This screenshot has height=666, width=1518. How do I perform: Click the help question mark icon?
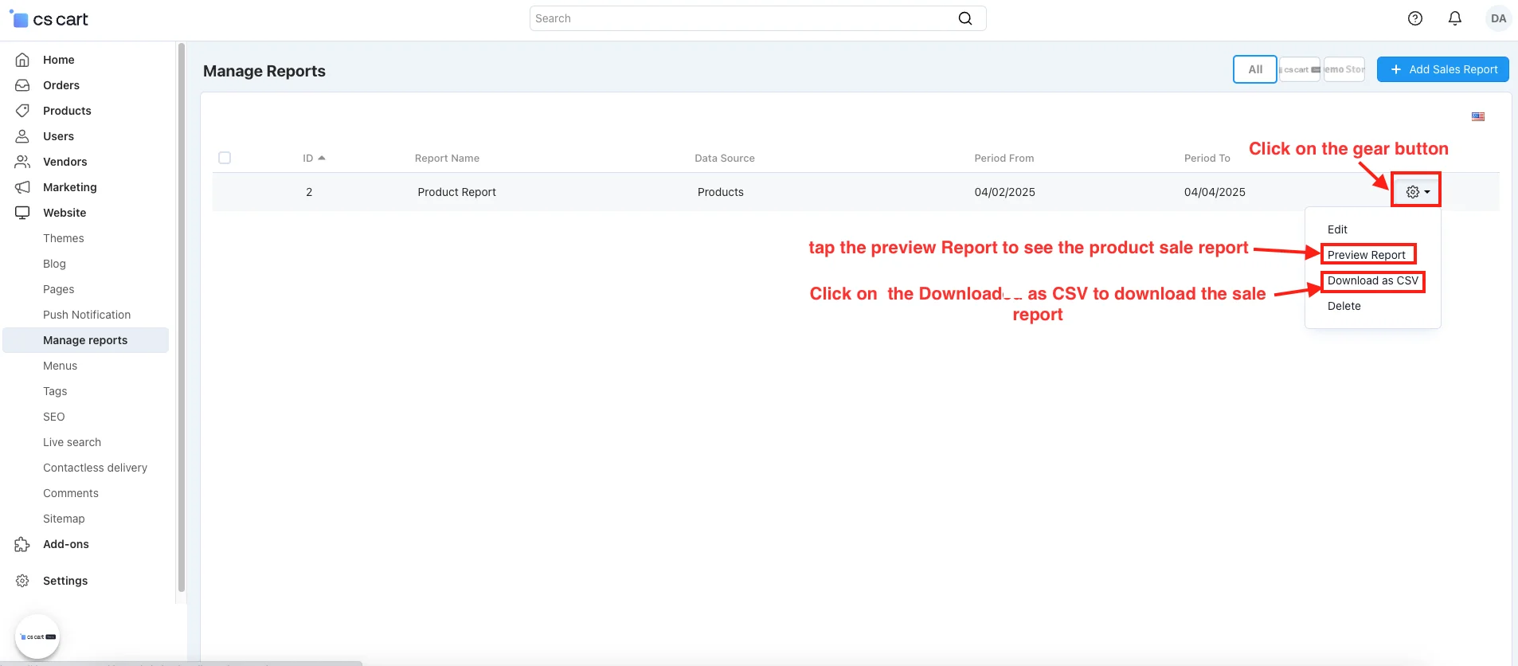coord(1414,18)
